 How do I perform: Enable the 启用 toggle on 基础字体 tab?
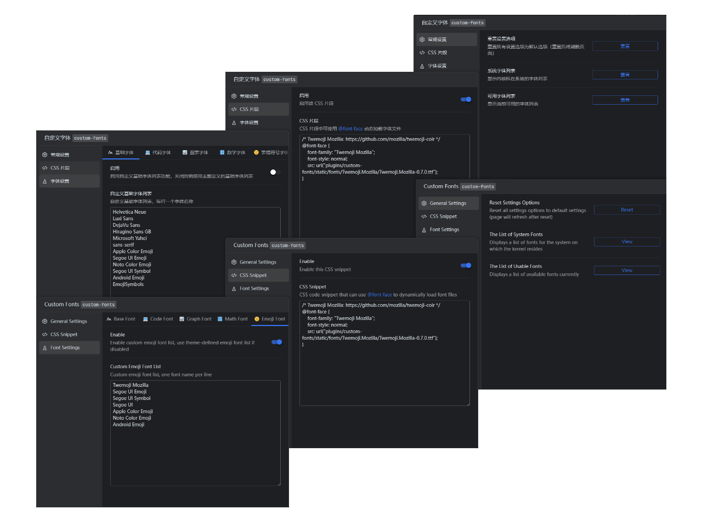tap(273, 171)
